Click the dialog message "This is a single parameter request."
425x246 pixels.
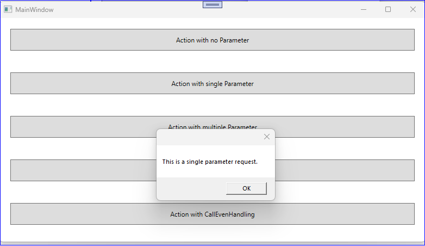tap(210, 162)
